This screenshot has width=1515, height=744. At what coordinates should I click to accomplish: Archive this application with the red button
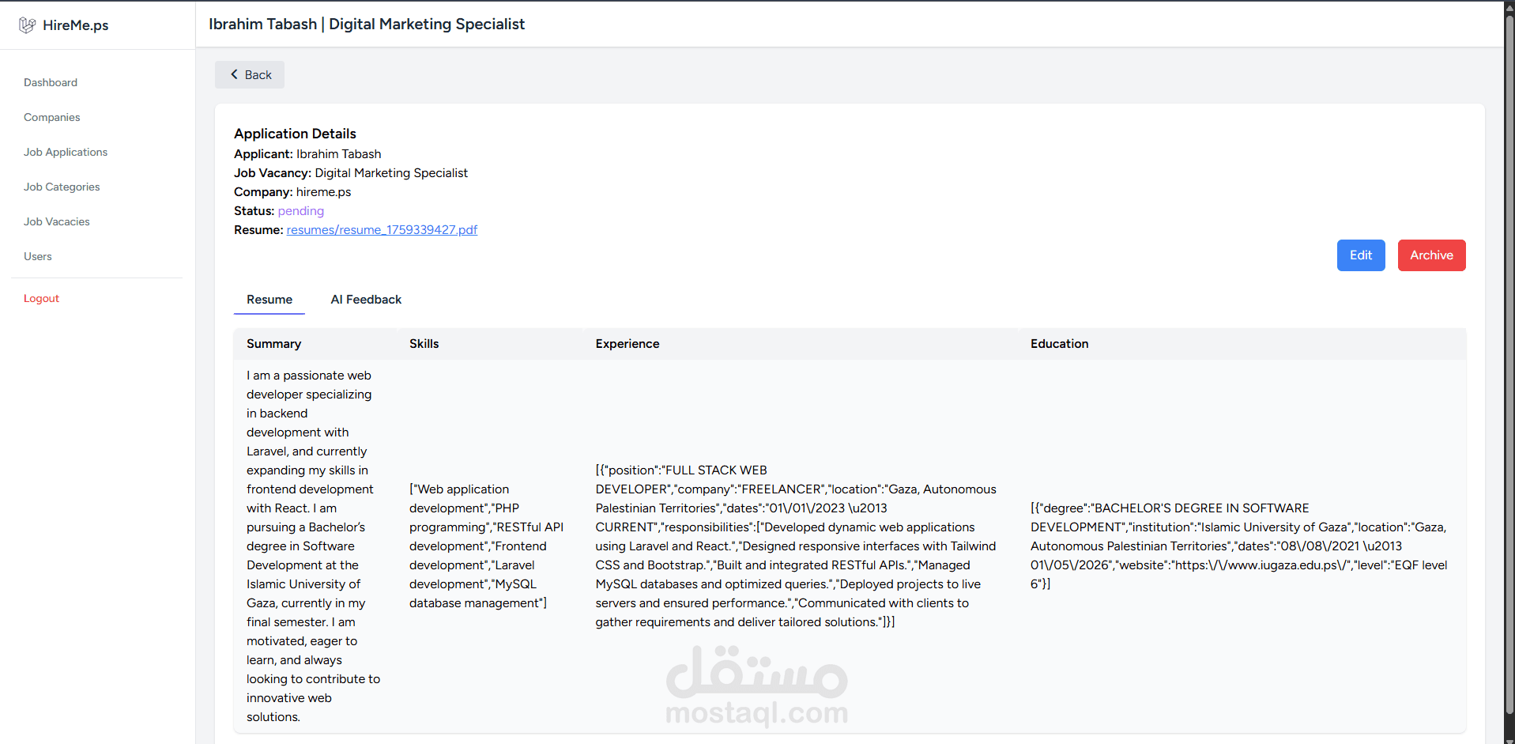point(1431,255)
